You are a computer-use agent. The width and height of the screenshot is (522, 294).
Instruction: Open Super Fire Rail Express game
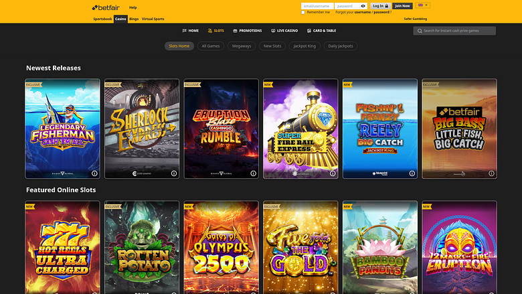click(x=300, y=129)
